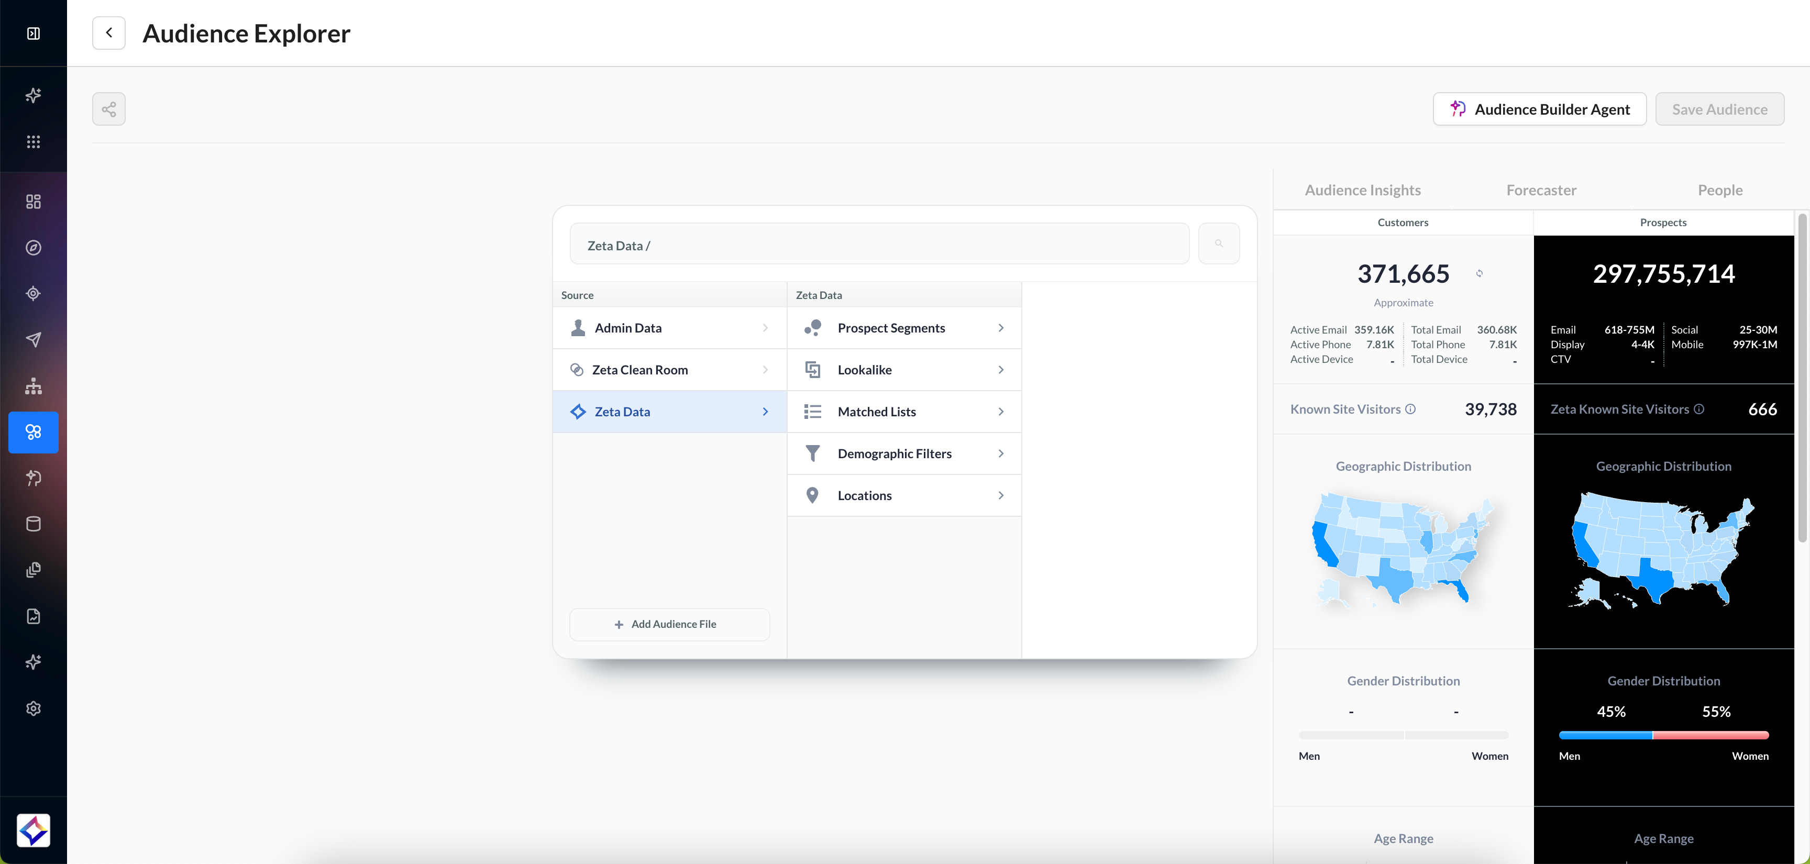
Task: Click the database cylinder icon in sidebar
Action: click(33, 523)
